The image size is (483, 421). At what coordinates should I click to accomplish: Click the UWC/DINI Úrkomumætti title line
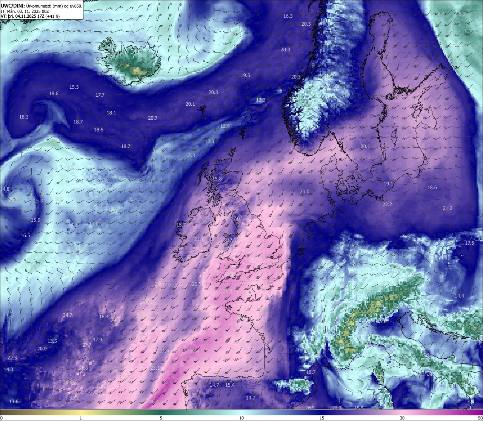coord(42,6)
